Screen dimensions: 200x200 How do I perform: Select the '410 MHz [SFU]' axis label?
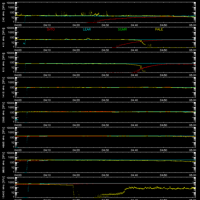click(x=3, y=37)
